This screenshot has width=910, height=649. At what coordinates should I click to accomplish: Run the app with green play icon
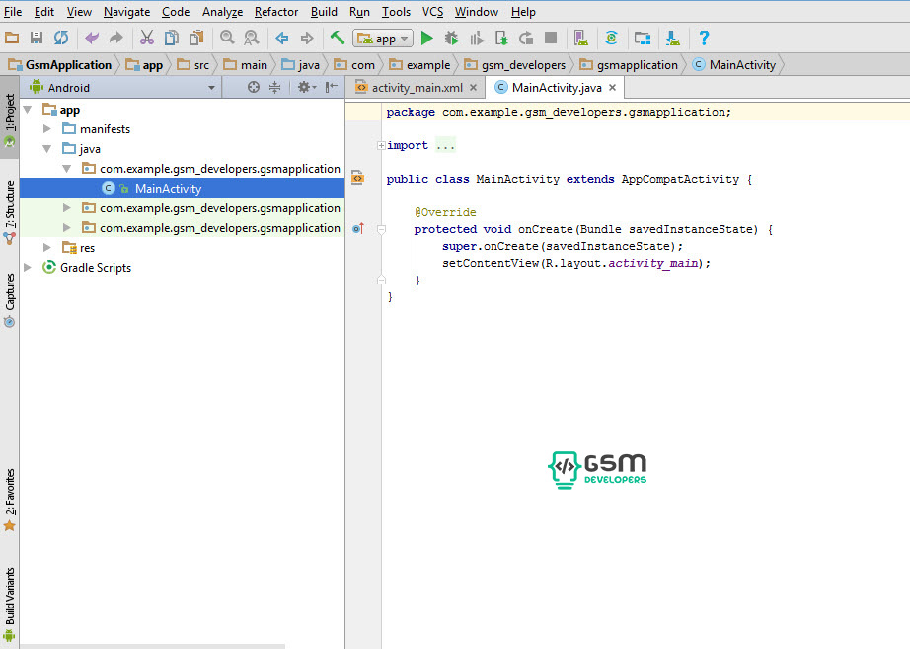(x=427, y=39)
